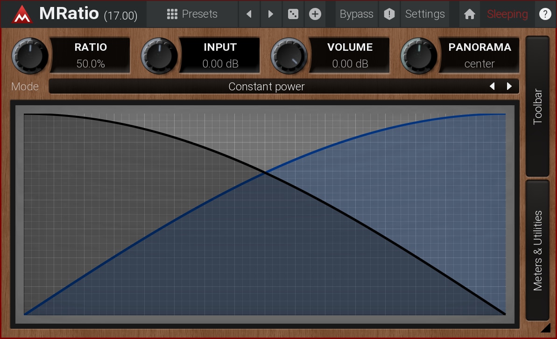Load the previous preset with left arrow
The height and width of the screenshot is (339, 557).
pos(249,14)
